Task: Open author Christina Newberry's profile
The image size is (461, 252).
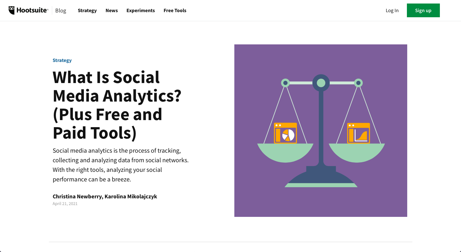Action: pyautogui.click(x=77, y=196)
